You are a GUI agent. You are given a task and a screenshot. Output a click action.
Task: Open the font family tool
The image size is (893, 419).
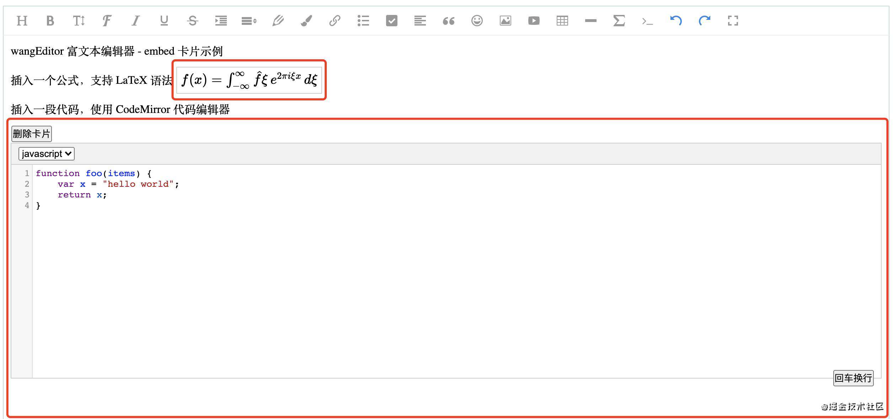coord(107,21)
